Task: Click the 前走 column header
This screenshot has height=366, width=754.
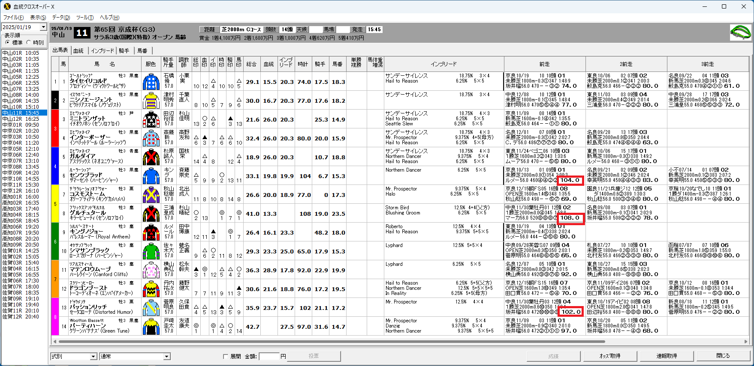Action: click(545, 64)
